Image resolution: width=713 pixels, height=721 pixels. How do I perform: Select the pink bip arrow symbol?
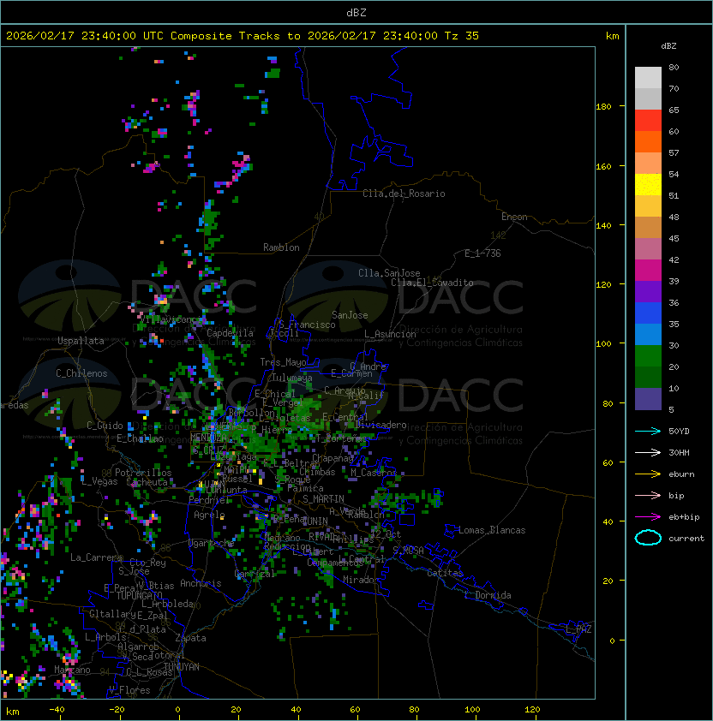click(x=648, y=495)
